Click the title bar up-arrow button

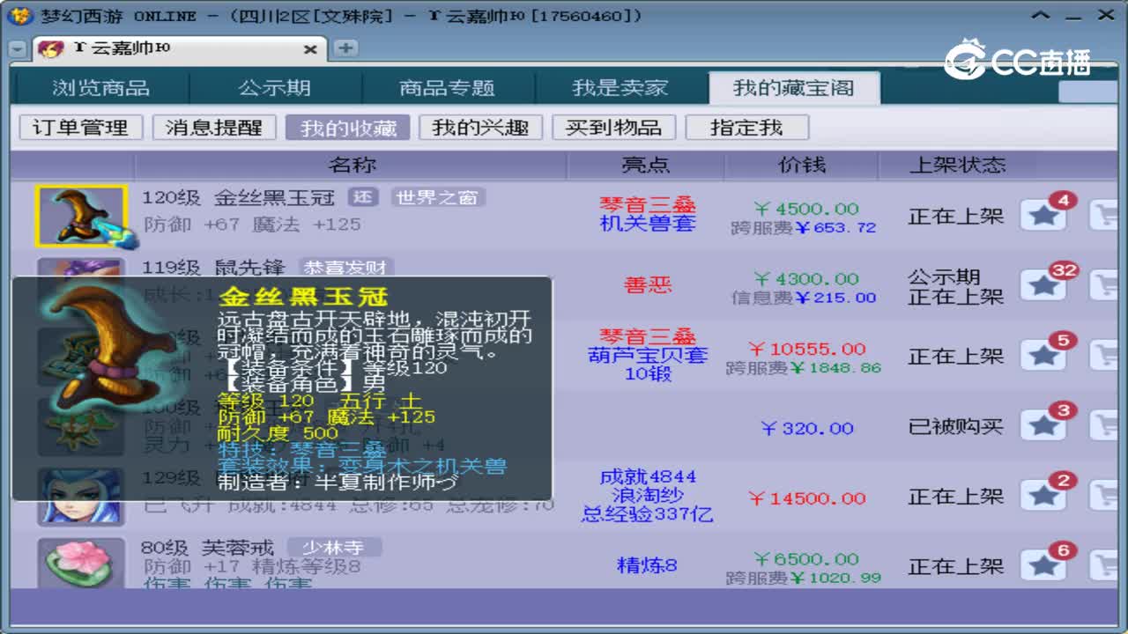(x=1043, y=15)
